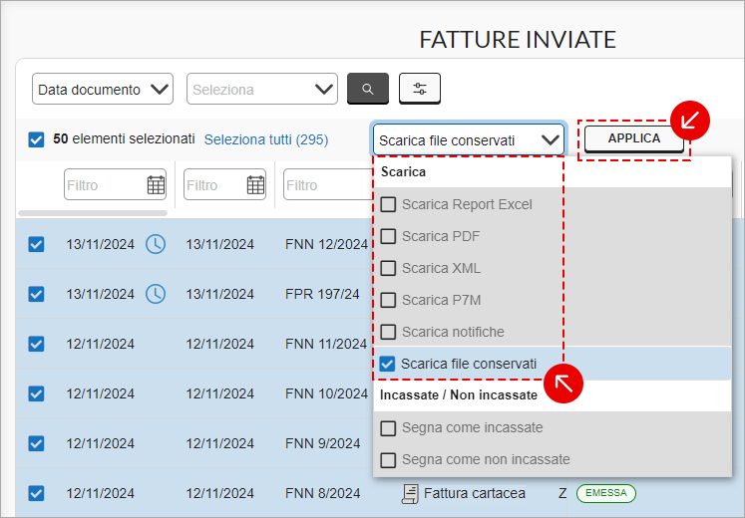Open the Data documento dropdown

pos(103,89)
